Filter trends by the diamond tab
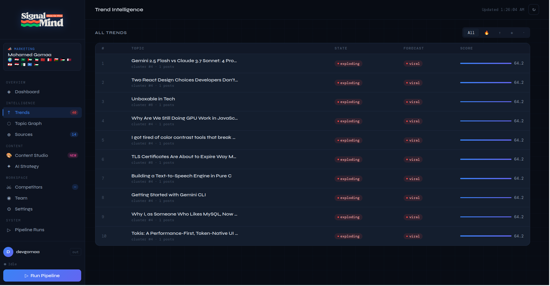This screenshot has width=550, height=286. click(512, 33)
